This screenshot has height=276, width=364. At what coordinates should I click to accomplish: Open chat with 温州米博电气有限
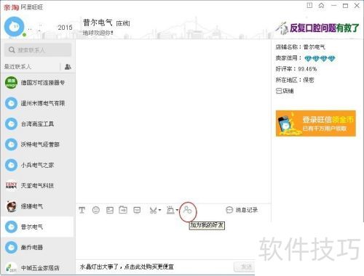[38, 103]
